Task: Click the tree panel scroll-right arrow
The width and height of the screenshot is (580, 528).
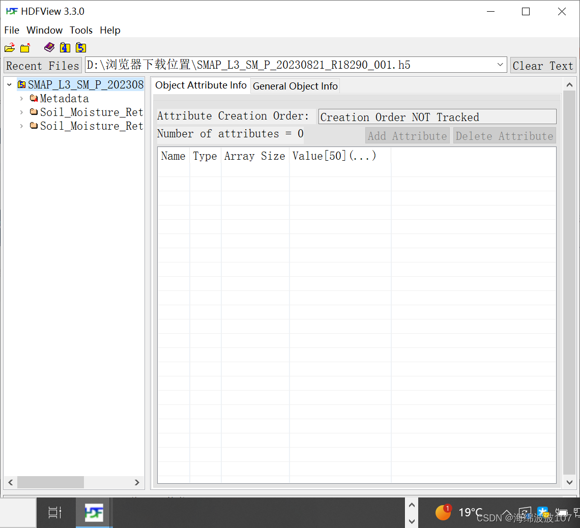Action: pos(137,482)
